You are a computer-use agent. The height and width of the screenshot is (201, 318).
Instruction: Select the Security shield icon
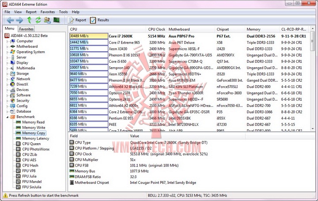click(x=13, y=101)
